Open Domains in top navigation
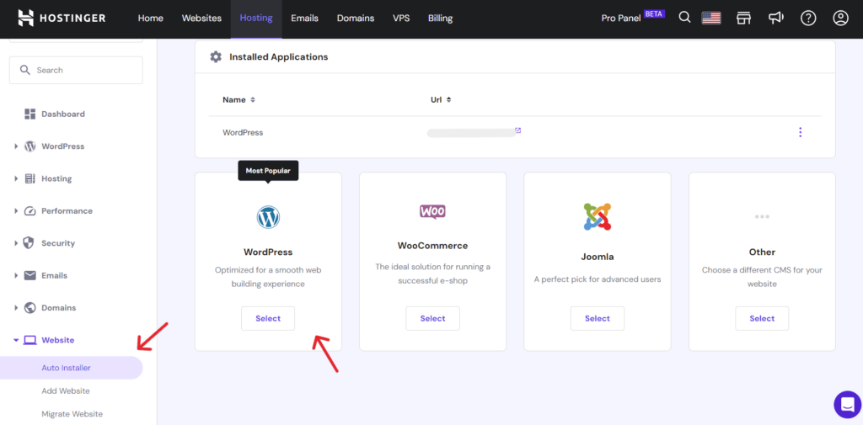 [356, 19]
